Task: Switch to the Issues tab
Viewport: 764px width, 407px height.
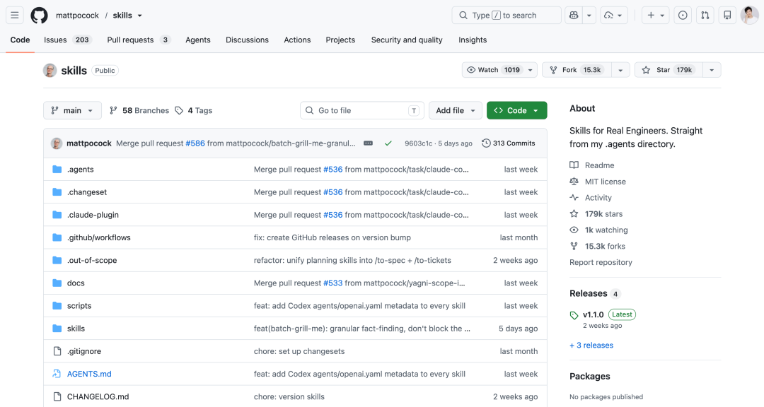Action: pyautogui.click(x=67, y=40)
